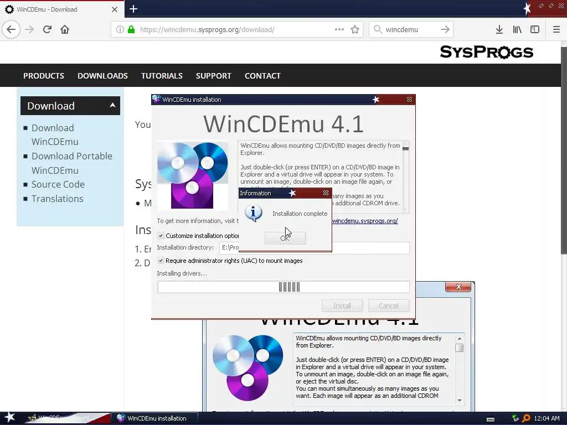The width and height of the screenshot is (567, 425).
Task: Close the WinCDEmu - Download tab
Action: [114, 9]
